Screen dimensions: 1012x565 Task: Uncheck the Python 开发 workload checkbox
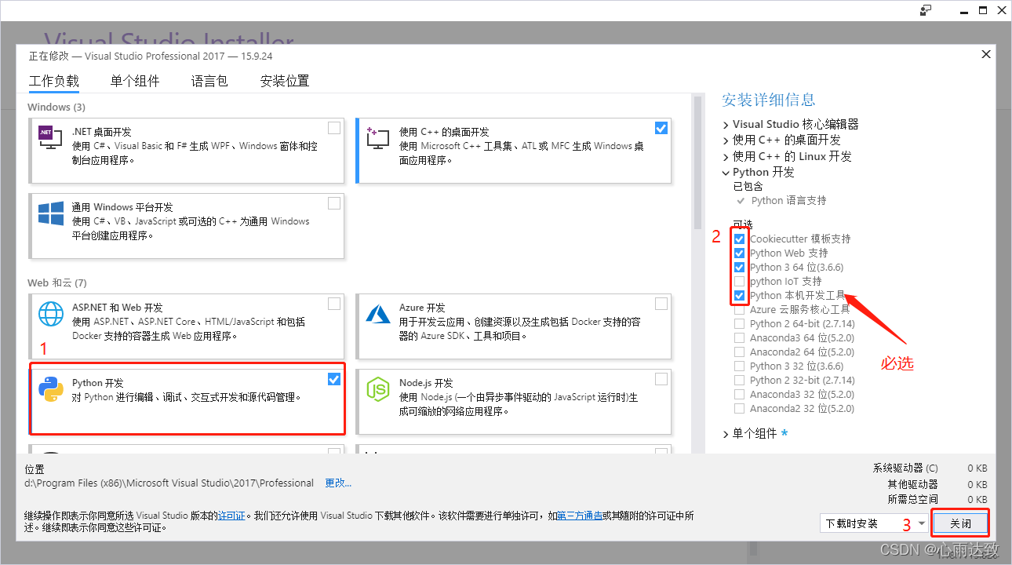click(334, 378)
